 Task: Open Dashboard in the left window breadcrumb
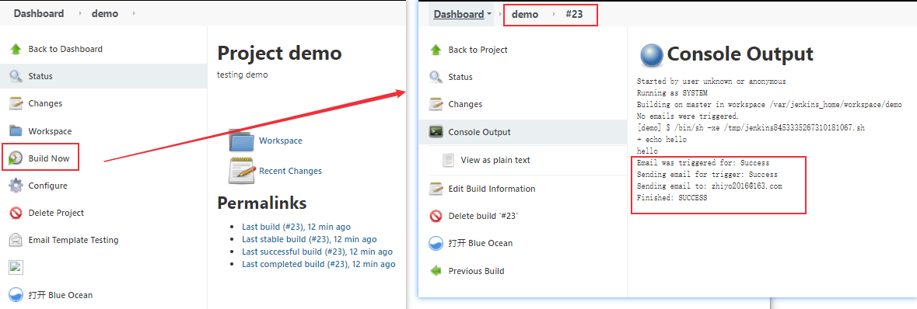[x=39, y=14]
